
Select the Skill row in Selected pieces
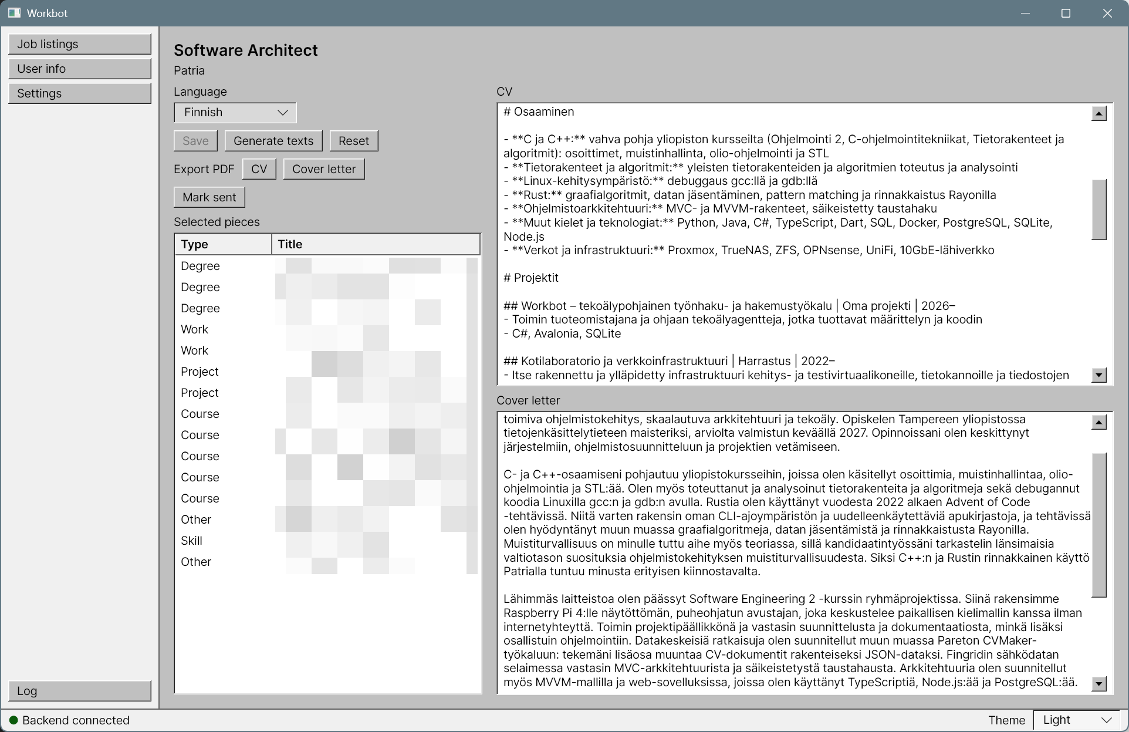click(x=327, y=541)
